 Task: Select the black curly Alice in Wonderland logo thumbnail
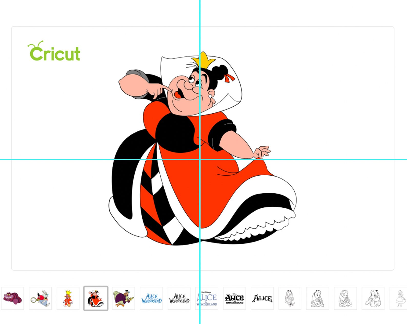pyautogui.click(x=179, y=298)
